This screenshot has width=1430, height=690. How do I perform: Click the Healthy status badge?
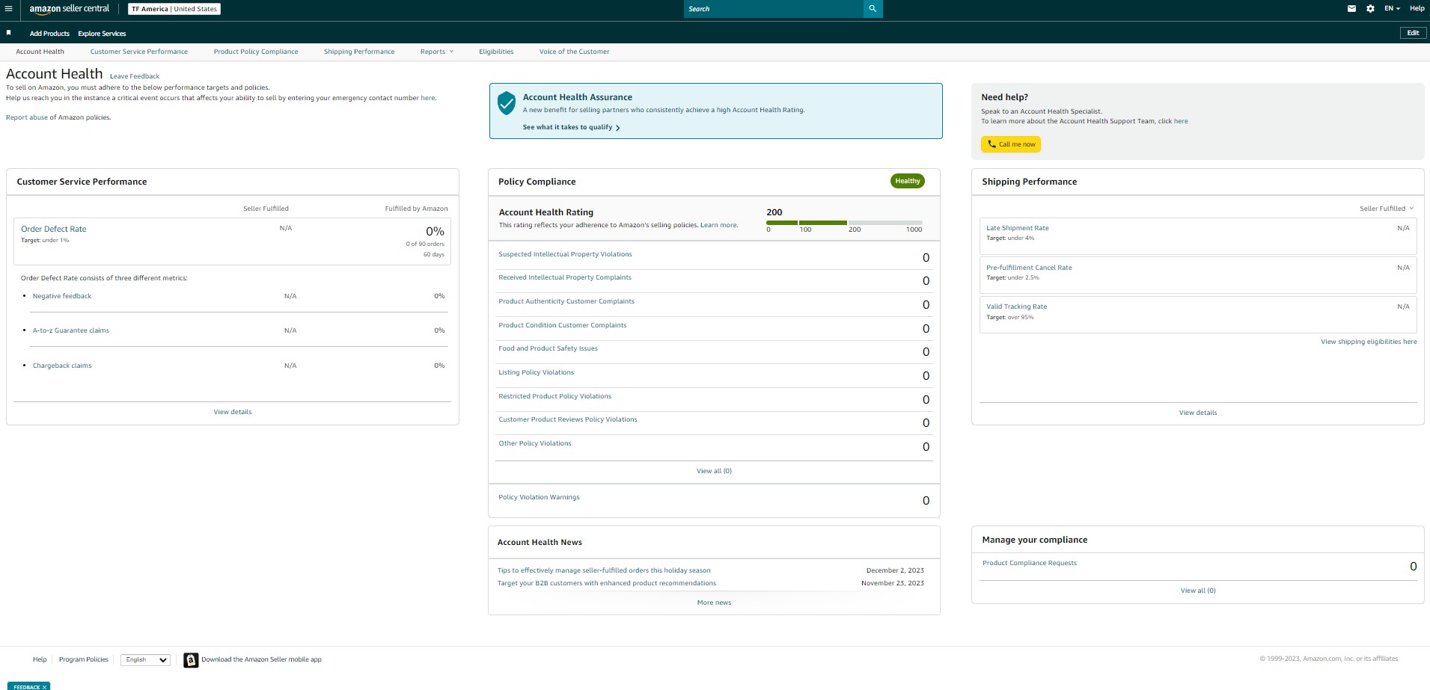pyautogui.click(x=908, y=181)
